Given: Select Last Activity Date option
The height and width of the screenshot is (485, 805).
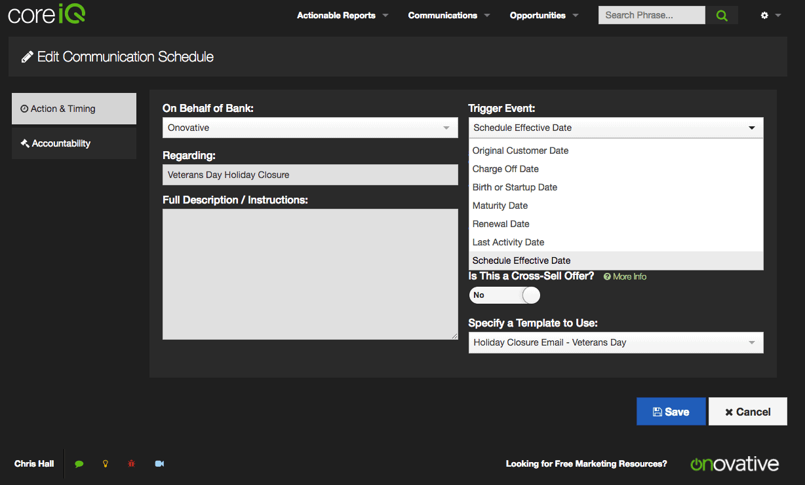Looking at the screenshot, I should pos(616,242).
